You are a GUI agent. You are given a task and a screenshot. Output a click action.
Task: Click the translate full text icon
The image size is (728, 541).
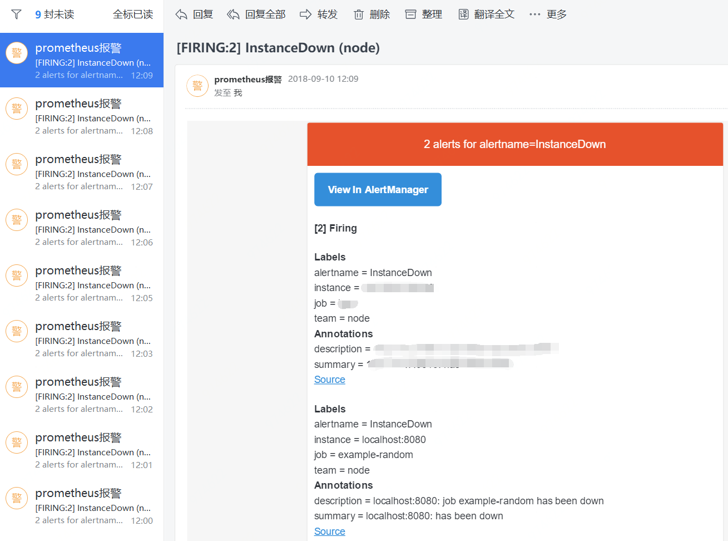(x=463, y=14)
